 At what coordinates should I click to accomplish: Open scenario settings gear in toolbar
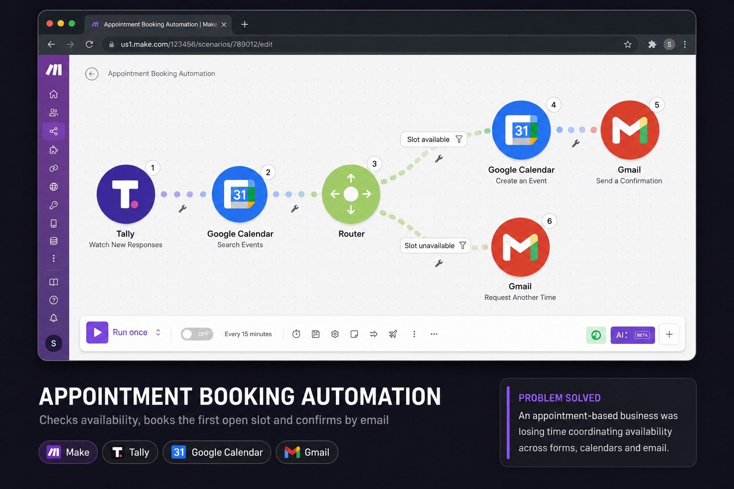(335, 334)
